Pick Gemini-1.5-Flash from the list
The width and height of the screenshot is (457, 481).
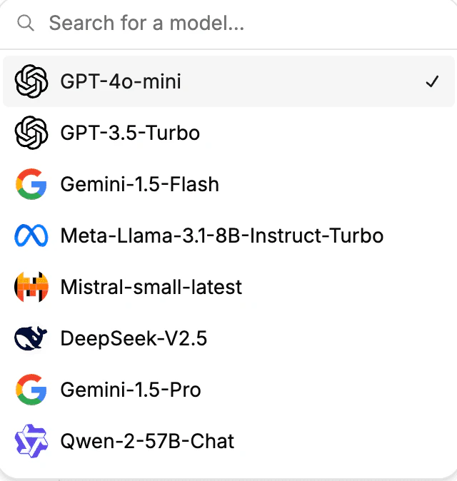[x=139, y=184]
